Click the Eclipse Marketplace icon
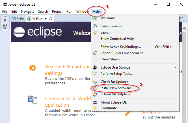This screenshot has width=188, height=123. click(95, 94)
